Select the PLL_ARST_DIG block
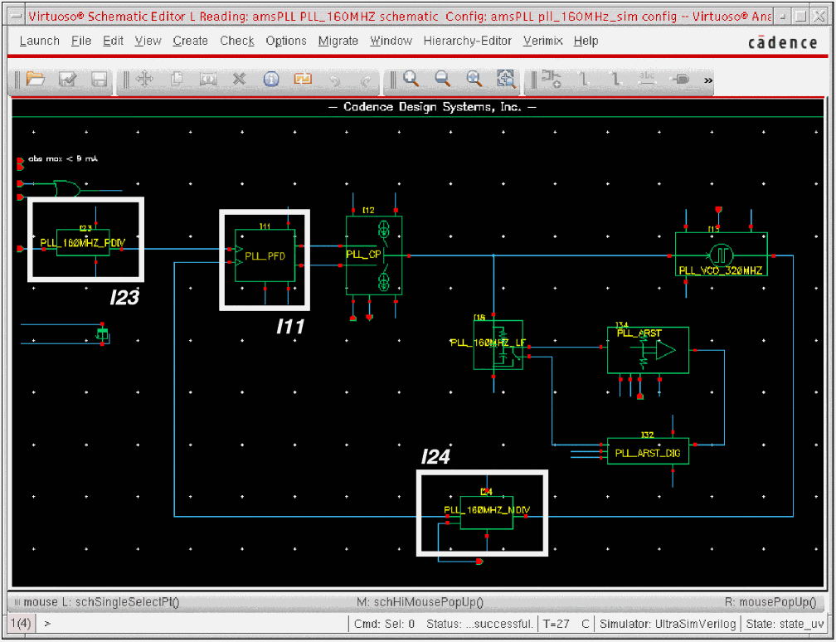The image size is (836, 642). point(648,453)
